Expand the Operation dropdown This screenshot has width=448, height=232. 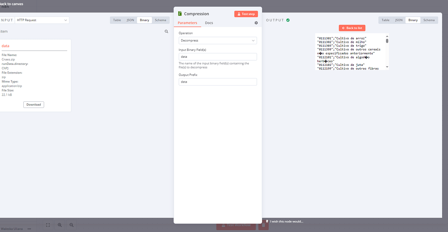218,41
